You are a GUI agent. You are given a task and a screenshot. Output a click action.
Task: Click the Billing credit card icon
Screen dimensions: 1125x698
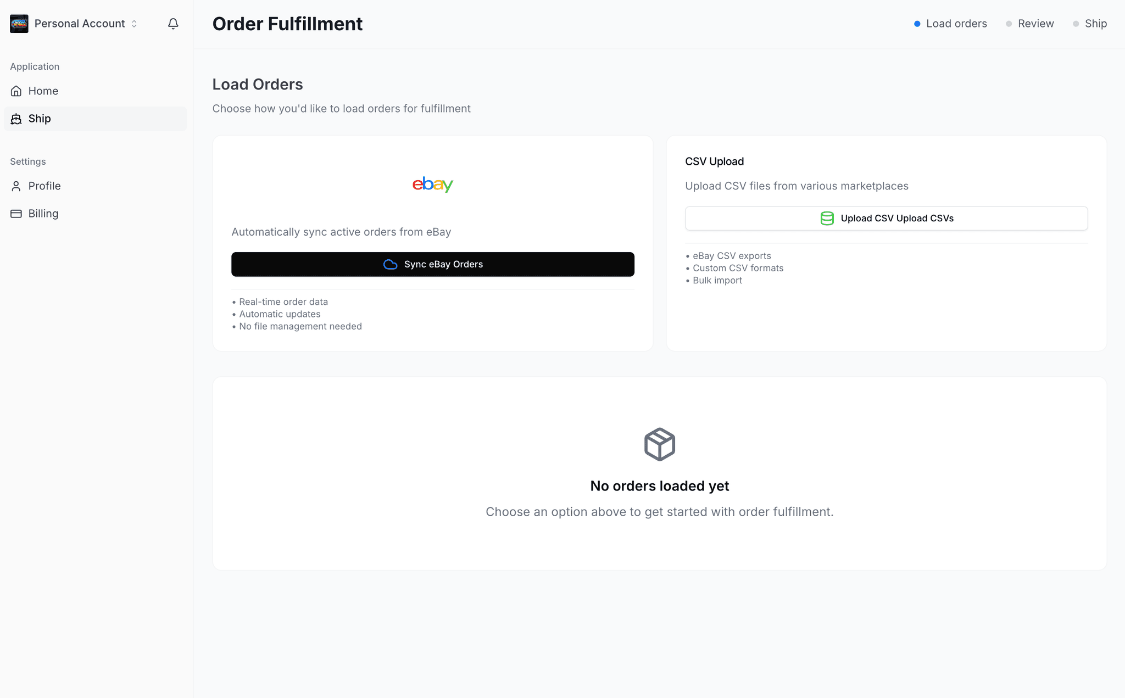(16, 214)
